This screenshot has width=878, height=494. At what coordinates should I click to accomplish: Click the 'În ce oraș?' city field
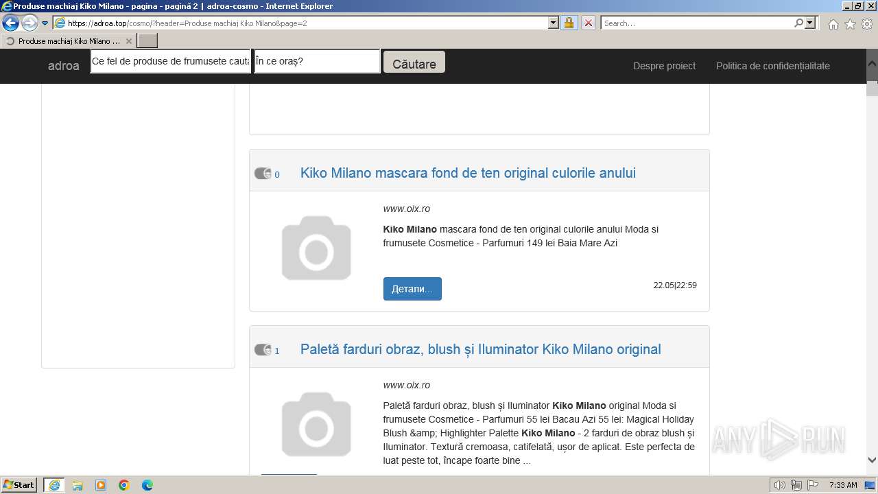pyautogui.click(x=317, y=61)
